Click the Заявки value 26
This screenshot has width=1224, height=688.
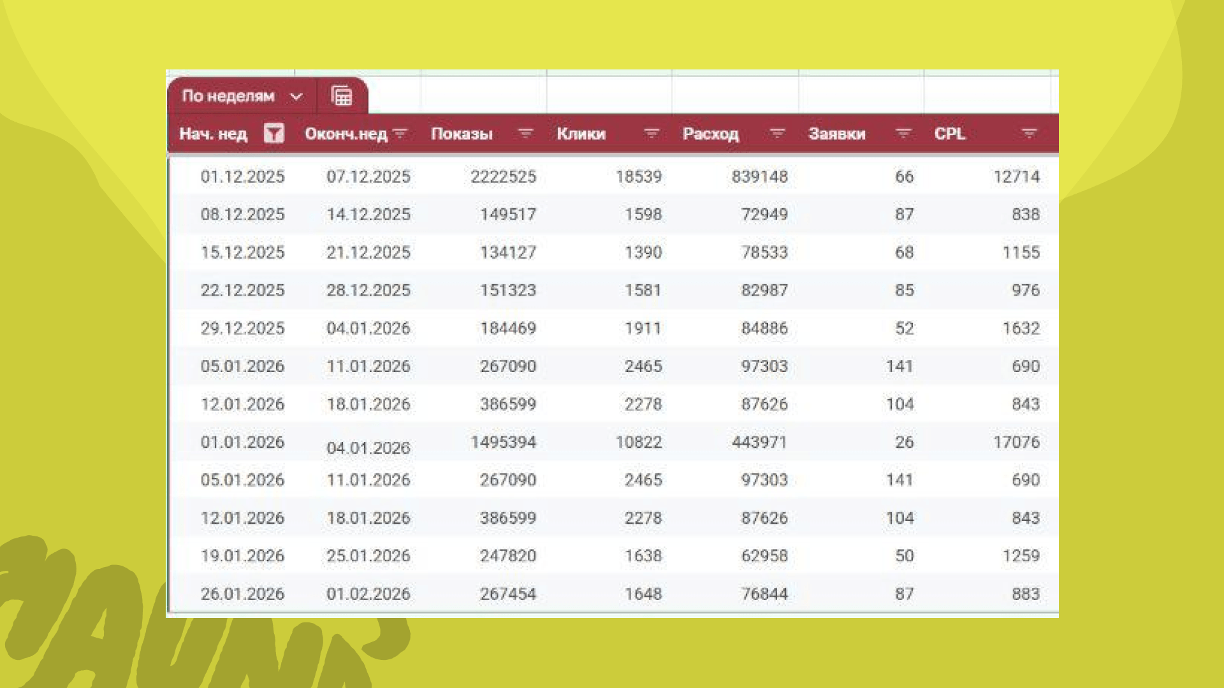[x=904, y=442]
